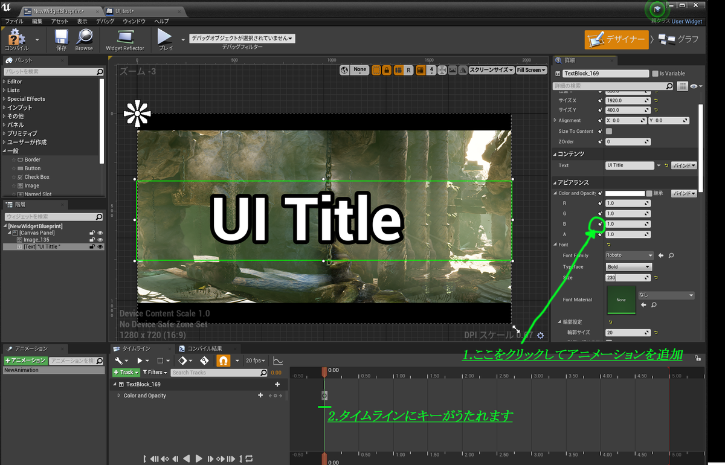Open the スクリーンサイズ dropdown
Screen dimensions: 725x465
(492, 70)
